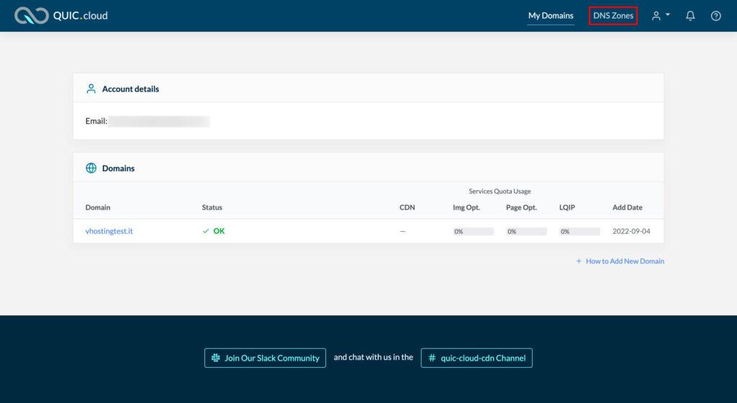Click the Img Opt. column header
This screenshot has height=403, width=737.
click(x=466, y=207)
